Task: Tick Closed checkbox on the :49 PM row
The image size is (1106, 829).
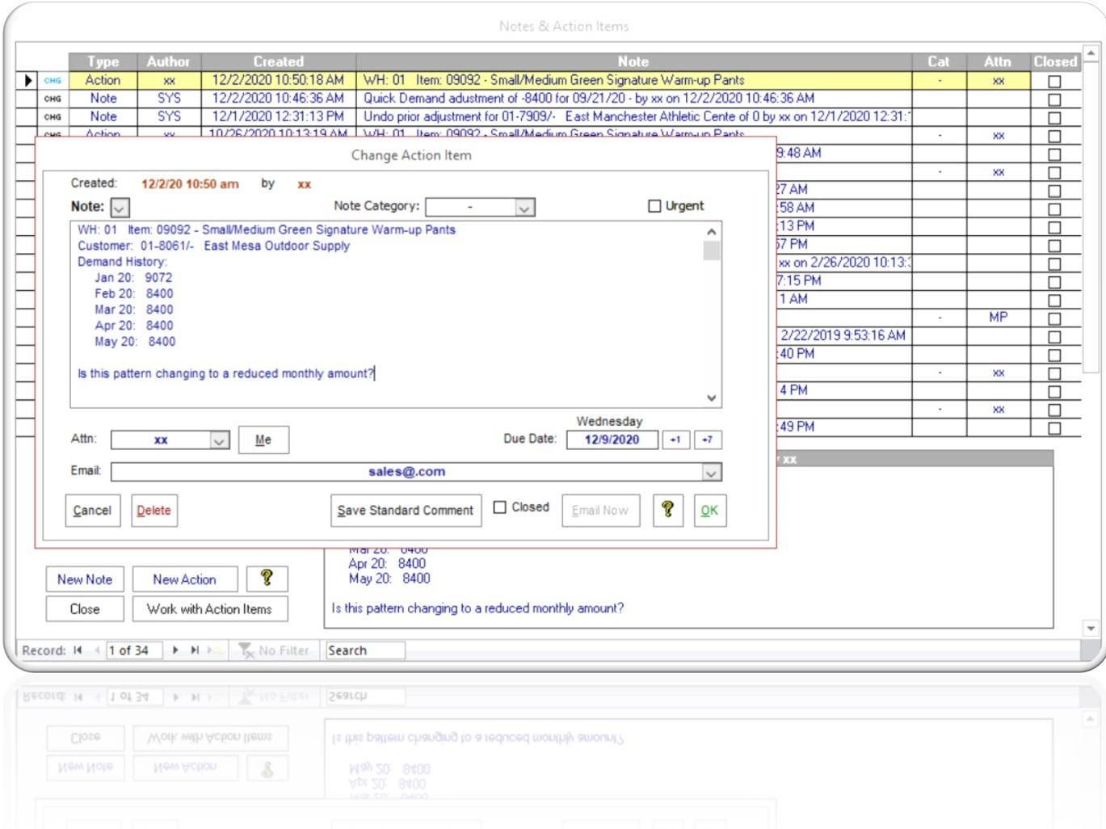Action: point(1054,428)
